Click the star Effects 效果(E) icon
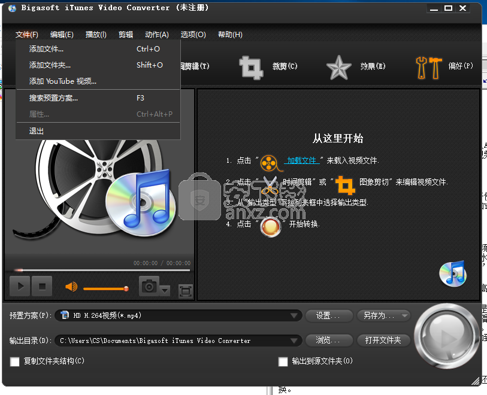The image size is (487, 395). pos(339,66)
